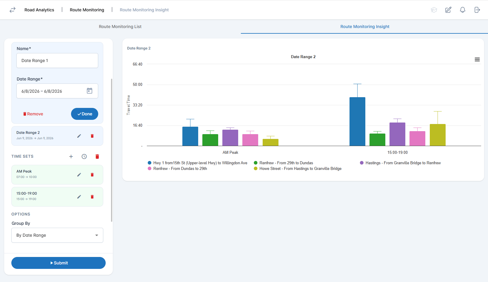Toggle Hwy 1 from 15th St legend series

coord(197,163)
